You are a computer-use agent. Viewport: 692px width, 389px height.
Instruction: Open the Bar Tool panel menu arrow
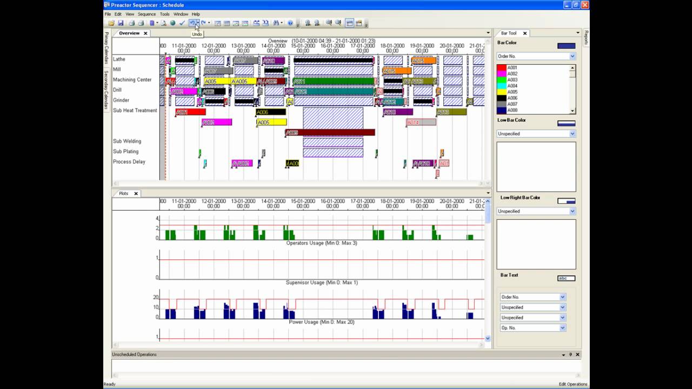pyautogui.click(x=577, y=33)
